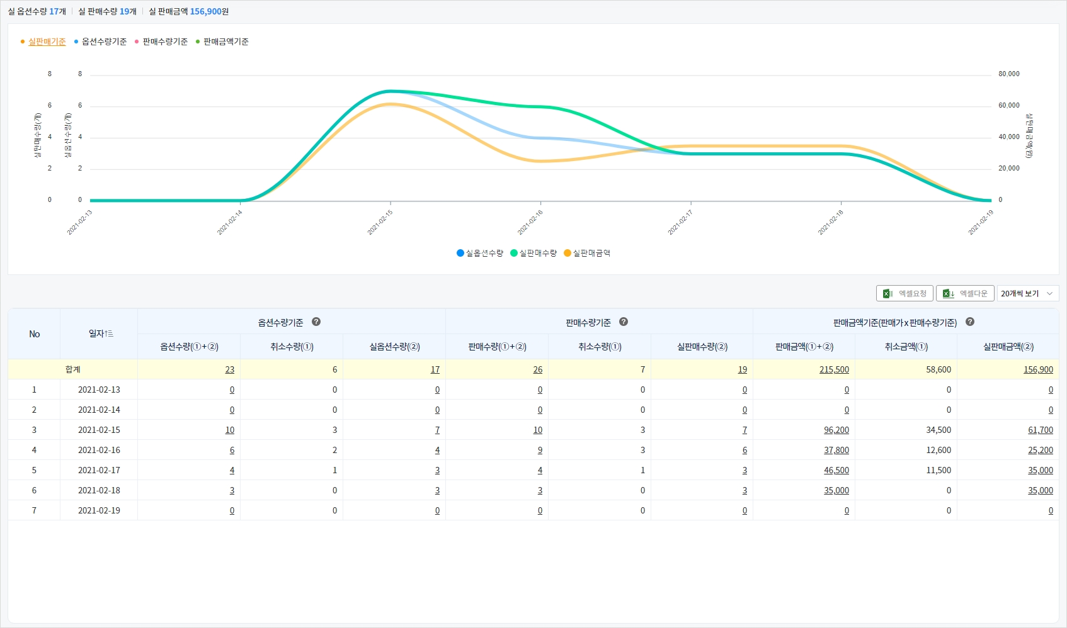Viewport: 1067px width, 628px height.
Task: Toggle 실판매금액 series in chart legend
Action: point(587,253)
